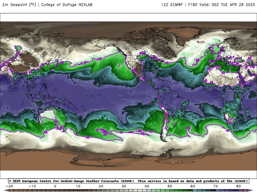The height and width of the screenshot is (192, 257).
Task: Click the '2m Dewpoint (°F)' title text
Action: 19,5
